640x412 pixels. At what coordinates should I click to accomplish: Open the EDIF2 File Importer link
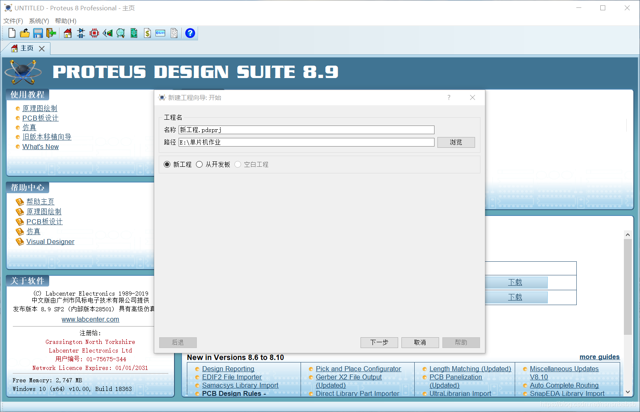click(x=232, y=377)
